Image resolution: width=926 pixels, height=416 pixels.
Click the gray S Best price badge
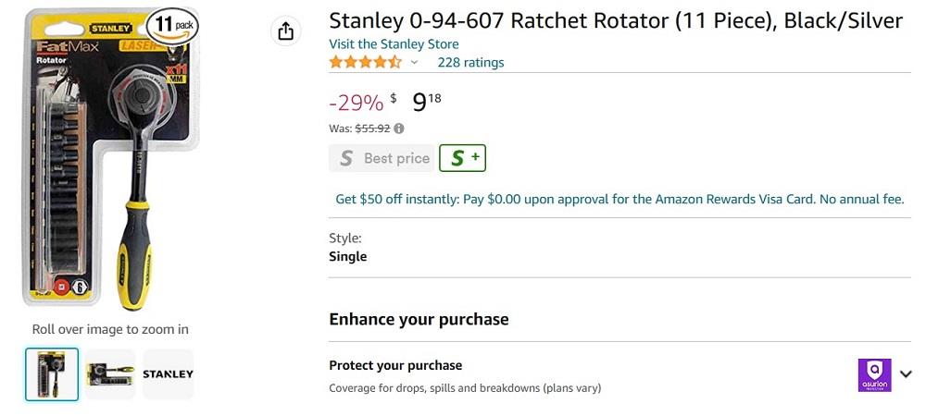tap(382, 158)
